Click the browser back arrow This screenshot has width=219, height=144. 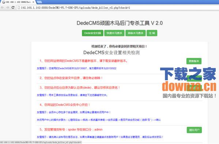(2, 8)
